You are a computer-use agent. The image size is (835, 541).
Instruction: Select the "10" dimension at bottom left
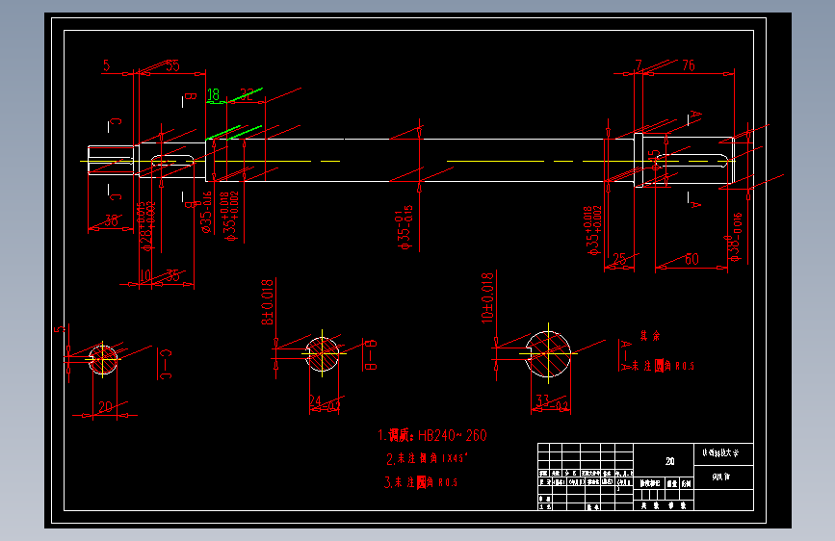[145, 275]
